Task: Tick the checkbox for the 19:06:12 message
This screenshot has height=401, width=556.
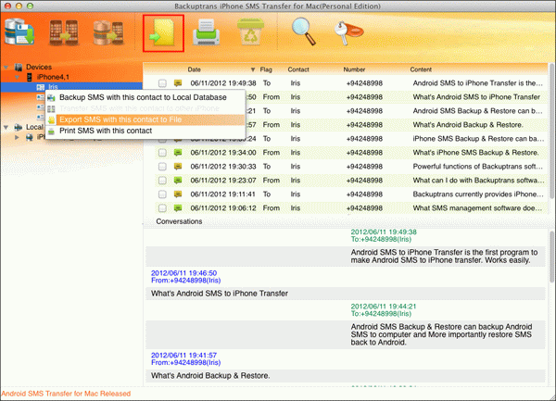Action: point(162,208)
